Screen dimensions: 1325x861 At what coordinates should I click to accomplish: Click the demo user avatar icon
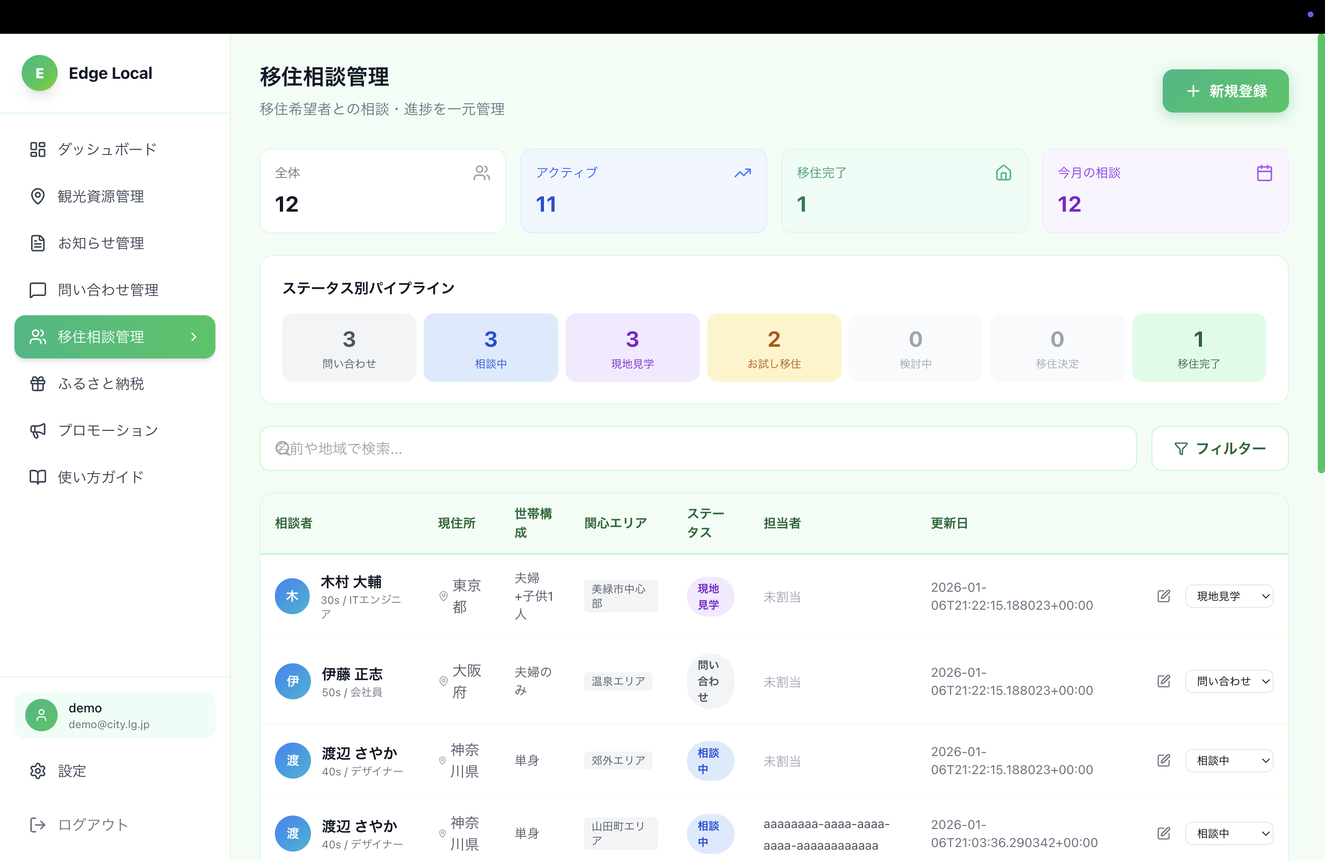click(x=41, y=715)
